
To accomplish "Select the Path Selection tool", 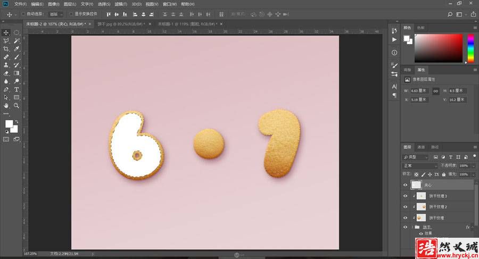I will 6,97.
